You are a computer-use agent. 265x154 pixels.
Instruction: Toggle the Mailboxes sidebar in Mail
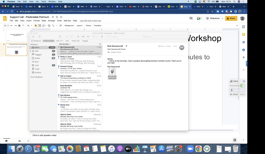[36, 41]
